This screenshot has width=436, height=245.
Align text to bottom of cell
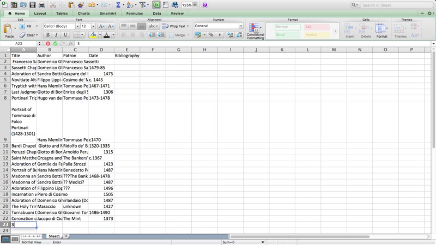[142, 26]
